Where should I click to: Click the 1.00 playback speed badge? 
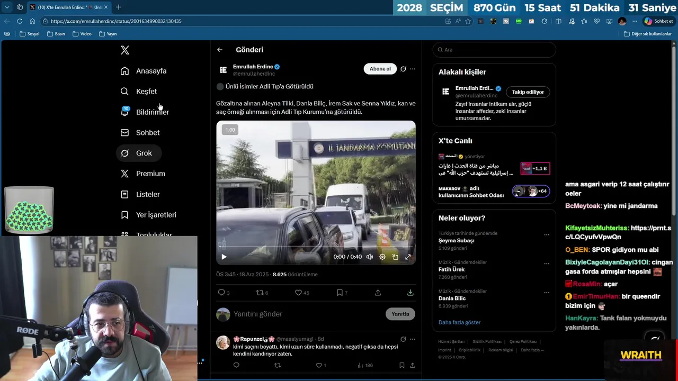230,130
